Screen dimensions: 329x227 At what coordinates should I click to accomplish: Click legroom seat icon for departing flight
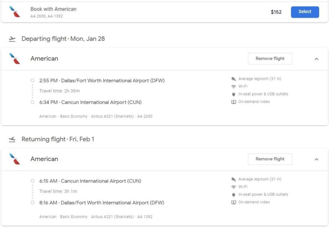coord(234,79)
